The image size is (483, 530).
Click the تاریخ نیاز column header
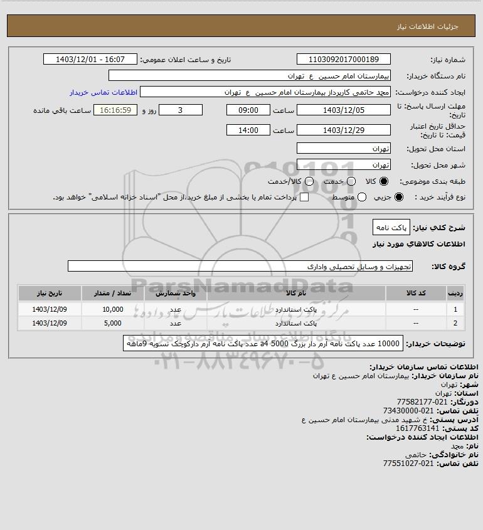pyautogui.click(x=50, y=293)
